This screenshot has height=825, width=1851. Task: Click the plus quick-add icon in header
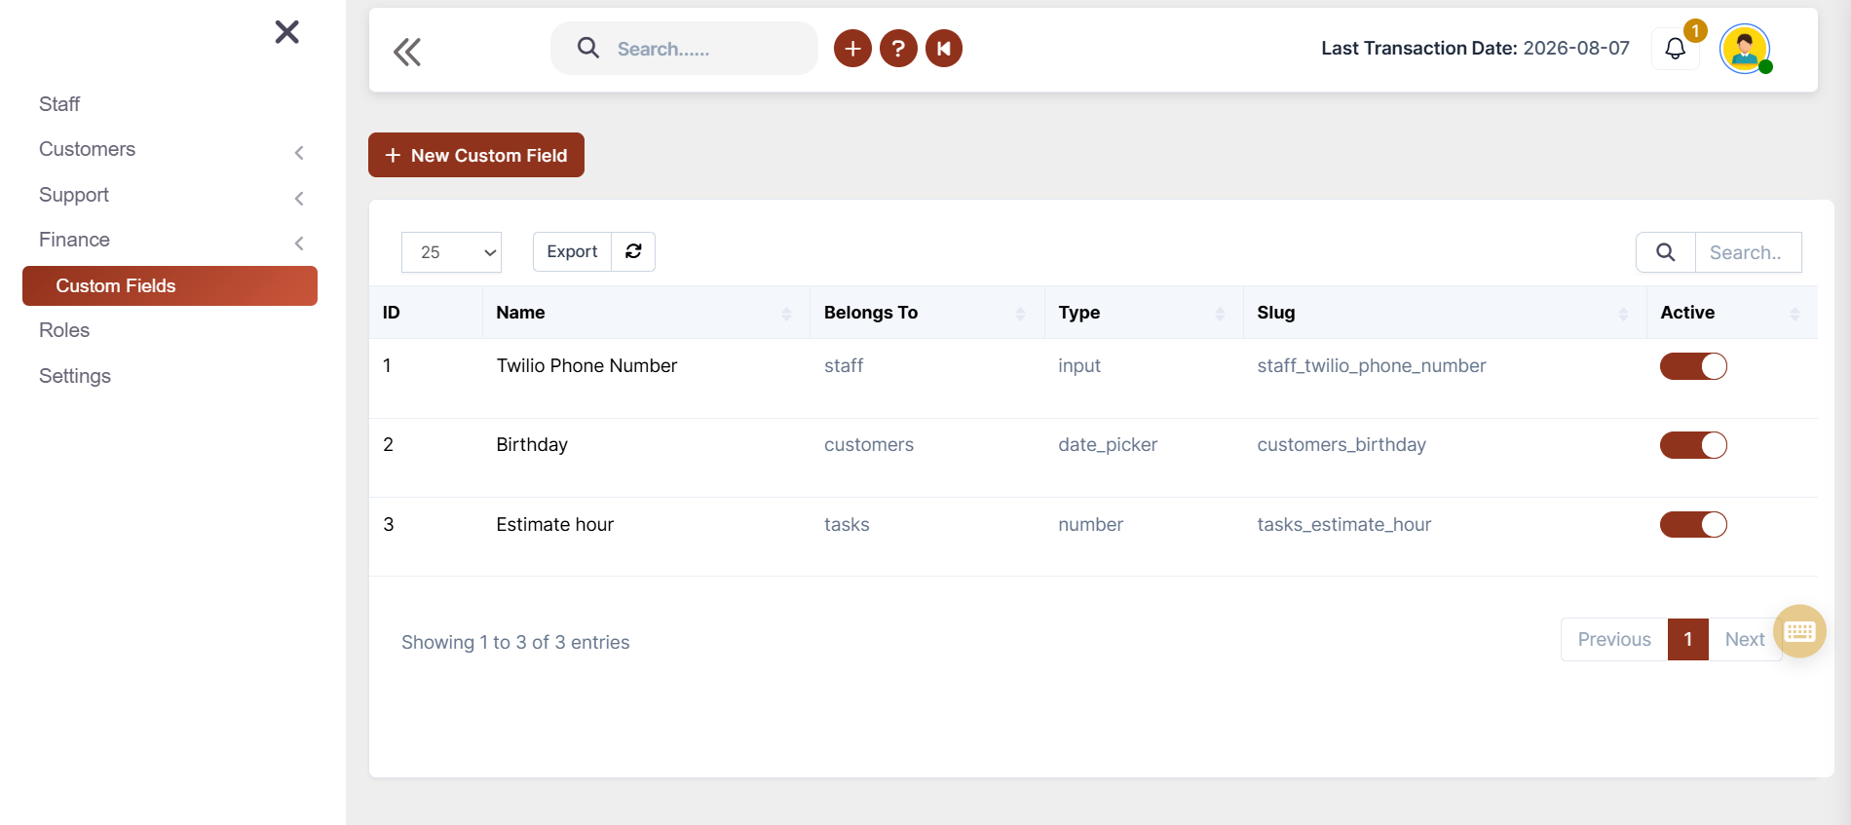(852, 49)
